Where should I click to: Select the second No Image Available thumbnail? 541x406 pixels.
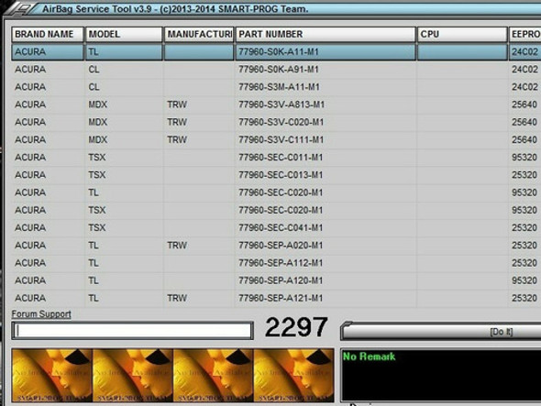tap(132, 376)
